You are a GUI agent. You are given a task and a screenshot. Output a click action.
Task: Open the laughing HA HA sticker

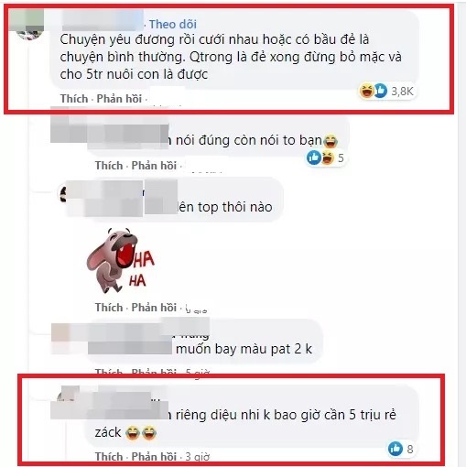coord(120,260)
